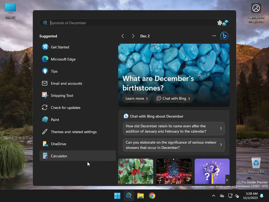Open the three-dot options menu
The height and width of the screenshot is (202, 269).
pyautogui.click(x=214, y=36)
